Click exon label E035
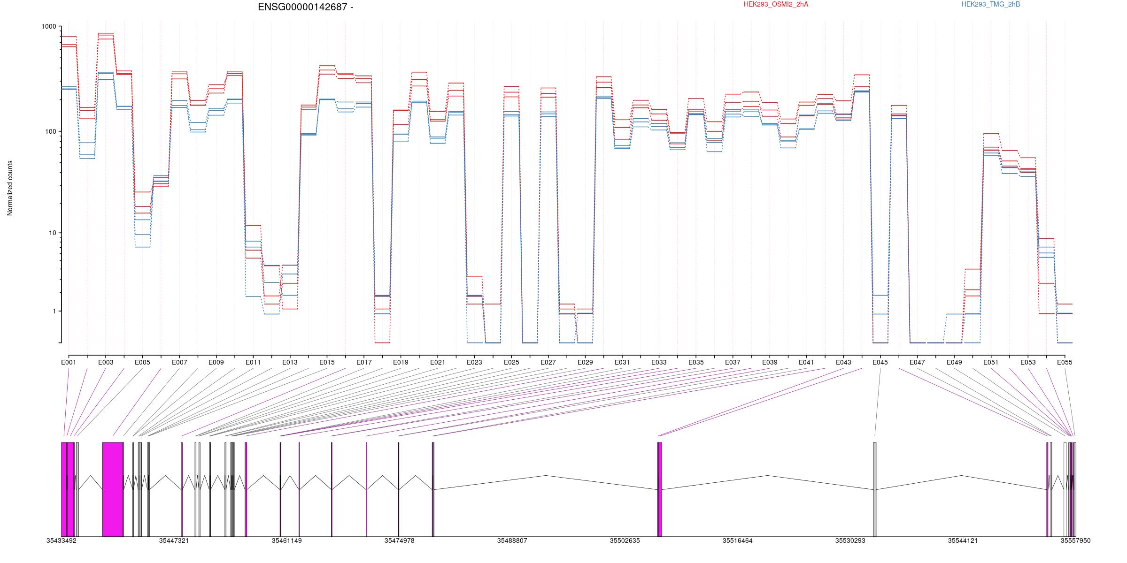1127x563 pixels. tap(696, 362)
